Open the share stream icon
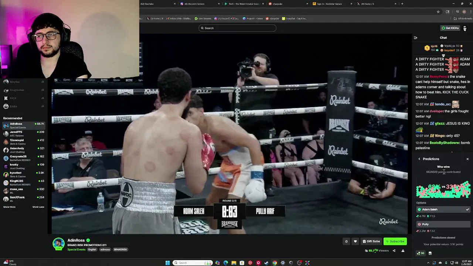473x266 pixels. [x=394, y=250]
